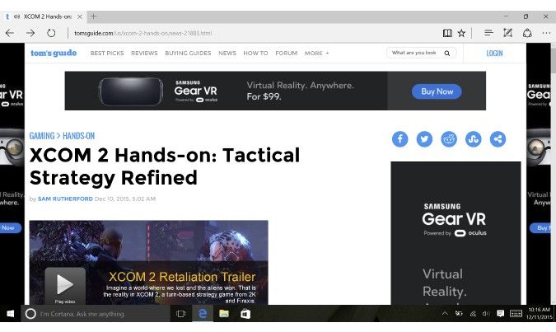Open touch keyboard tray icon
The width and height of the screenshot is (556, 332).
tap(516, 314)
